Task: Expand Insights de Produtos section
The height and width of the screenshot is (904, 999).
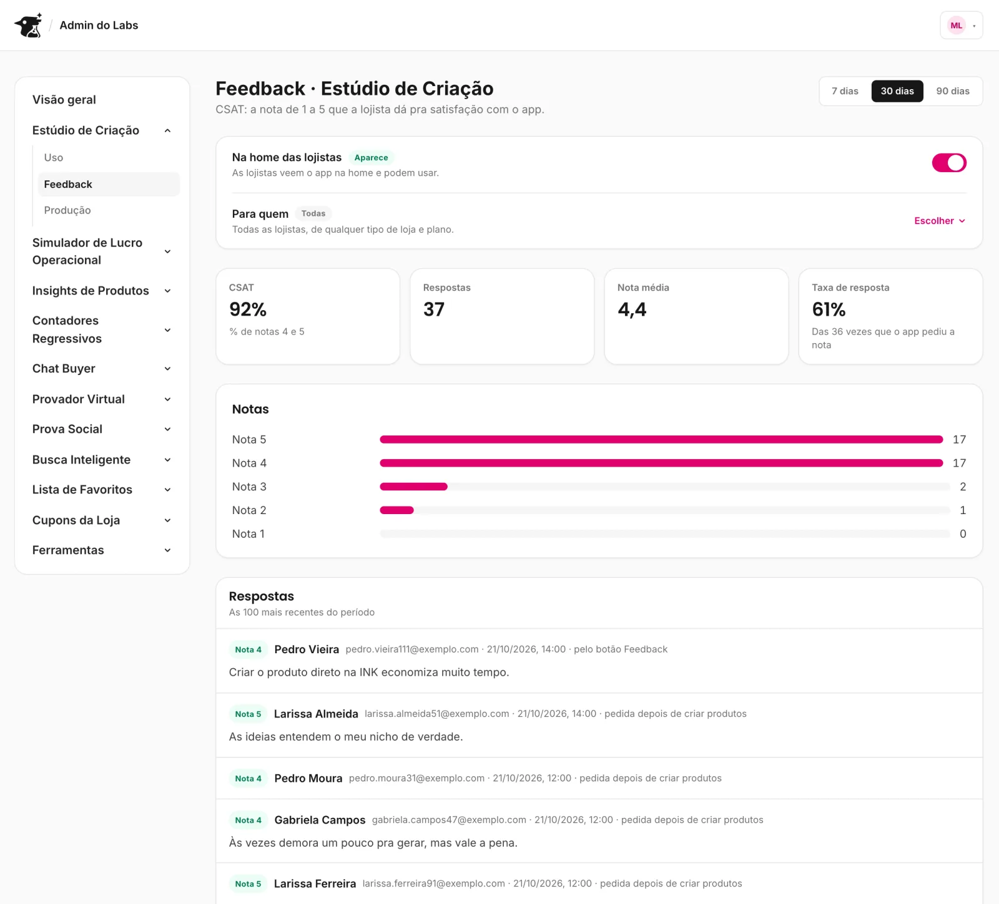Action: coord(102,291)
